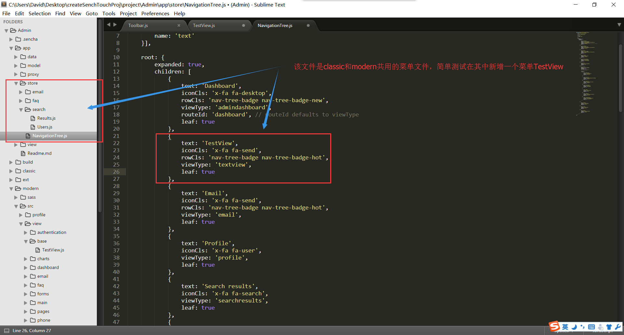Open the Find menu
The height and width of the screenshot is (335, 624).
pyautogui.click(x=60, y=13)
